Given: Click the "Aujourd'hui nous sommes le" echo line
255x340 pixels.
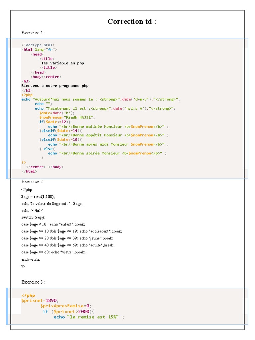Looking at the screenshot, I should [100, 99].
